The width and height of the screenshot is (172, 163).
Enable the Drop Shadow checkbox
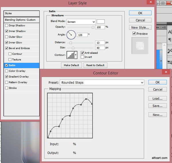tap(7, 25)
